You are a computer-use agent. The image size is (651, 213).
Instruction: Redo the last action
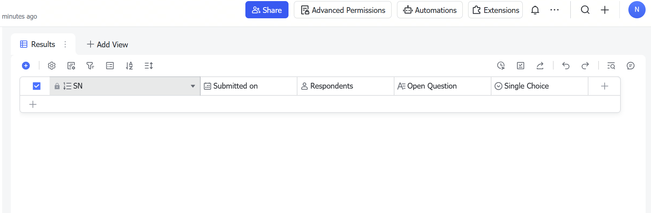click(x=585, y=66)
